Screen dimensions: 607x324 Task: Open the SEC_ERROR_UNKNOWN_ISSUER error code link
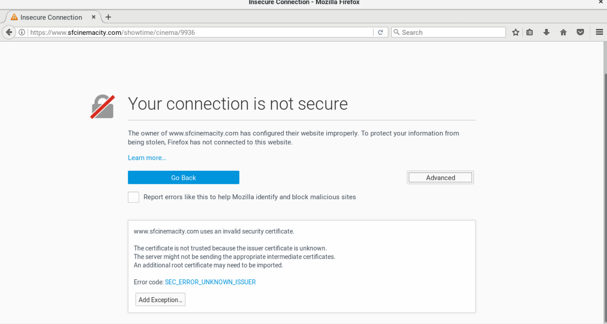[210, 282]
